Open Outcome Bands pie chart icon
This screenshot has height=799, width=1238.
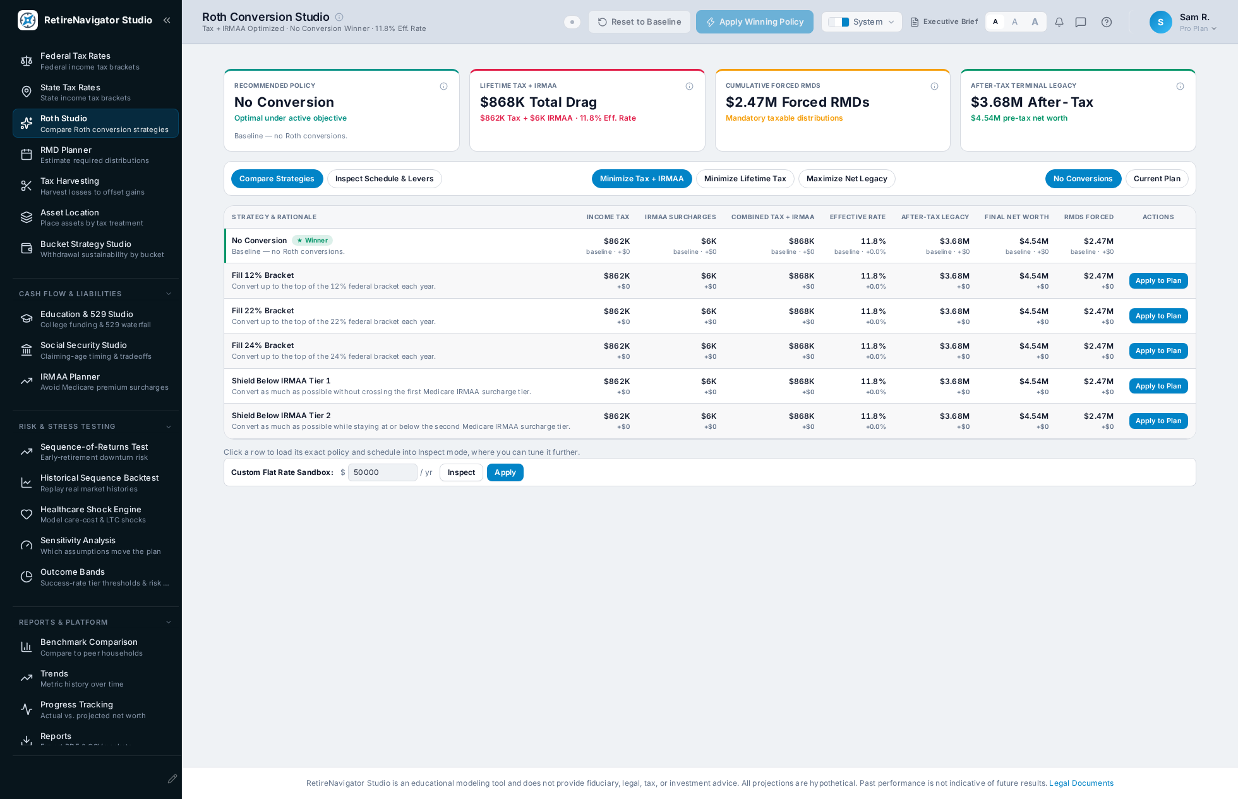pyautogui.click(x=27, y=577)
